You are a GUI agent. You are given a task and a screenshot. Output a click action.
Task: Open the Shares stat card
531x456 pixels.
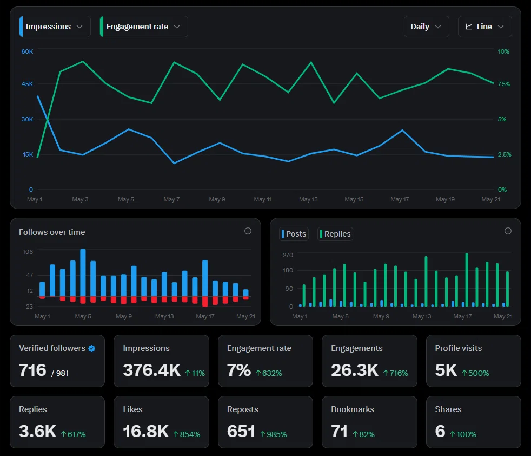pyautogui.click(x=474, y=422)
